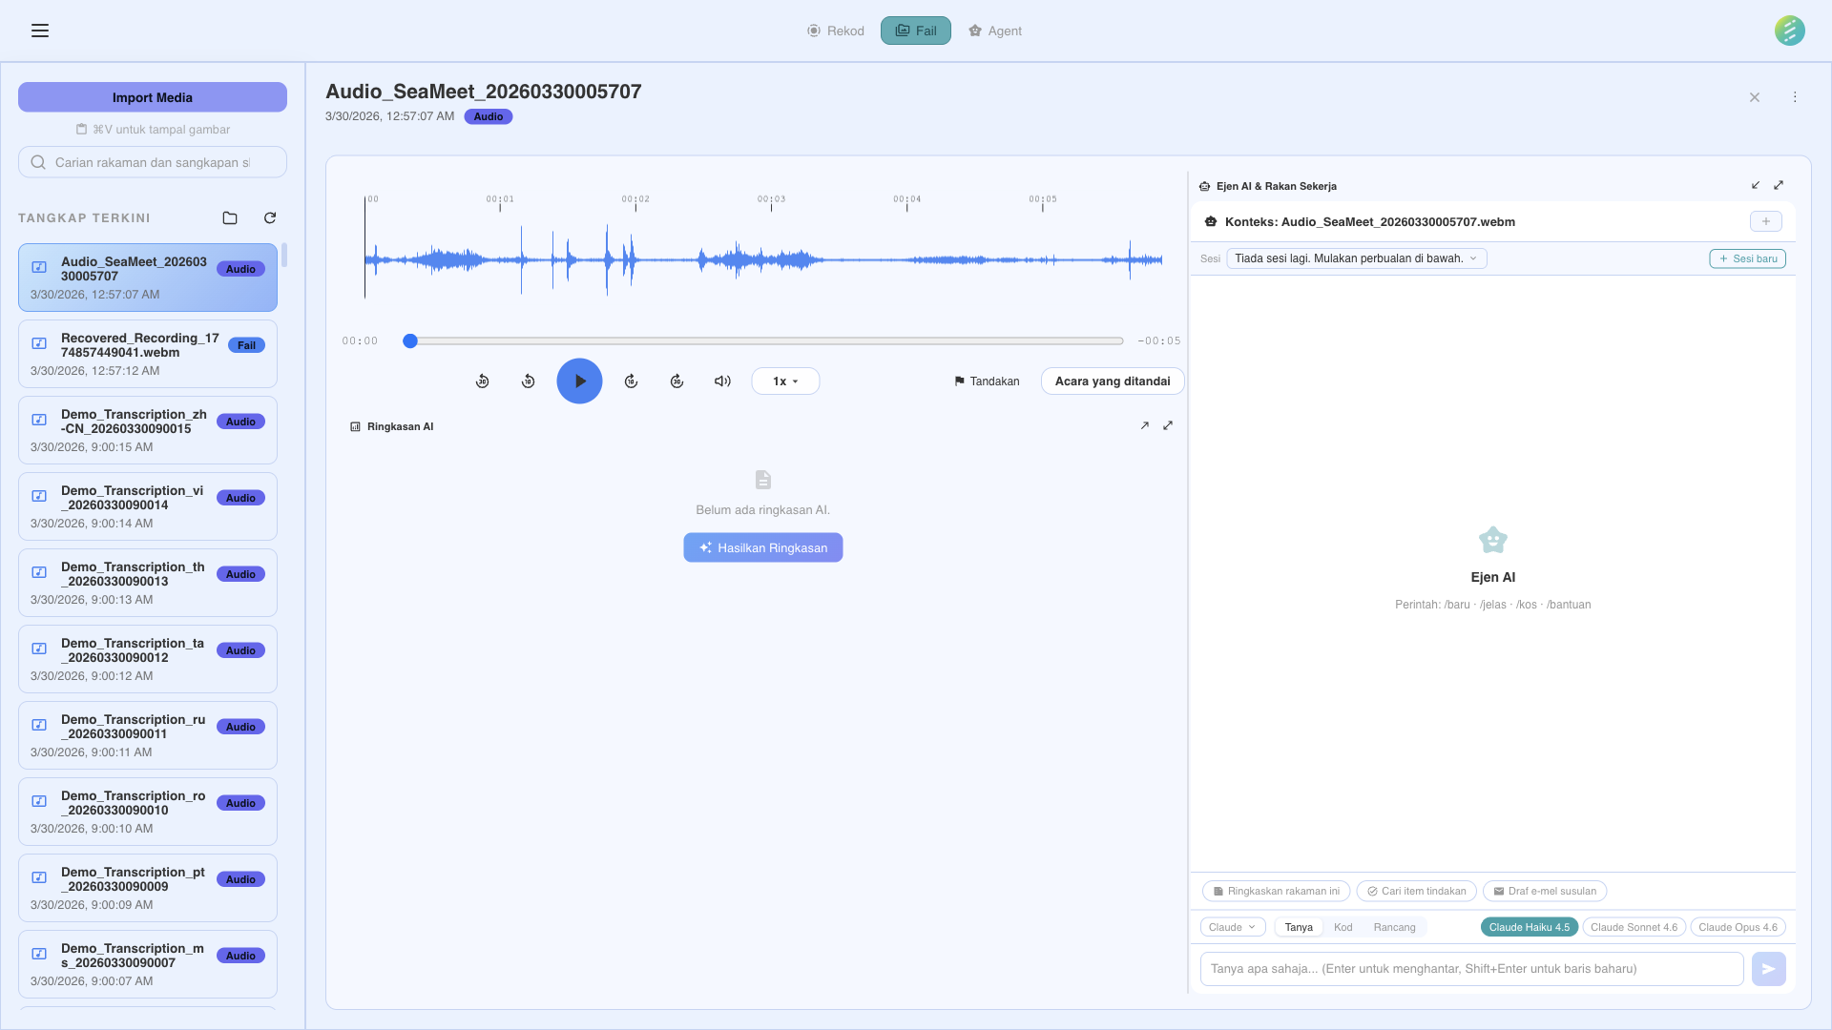Switch to the Rekod tab
Screen dimensions: 1832x1030
pos(836,31)
